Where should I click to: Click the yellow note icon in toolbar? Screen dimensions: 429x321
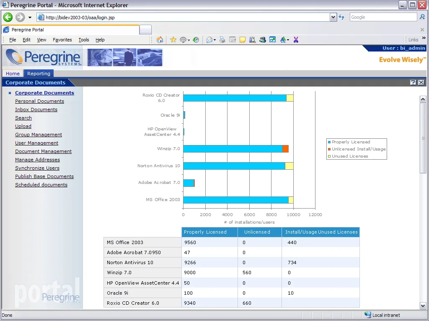[x=243, y=40]
